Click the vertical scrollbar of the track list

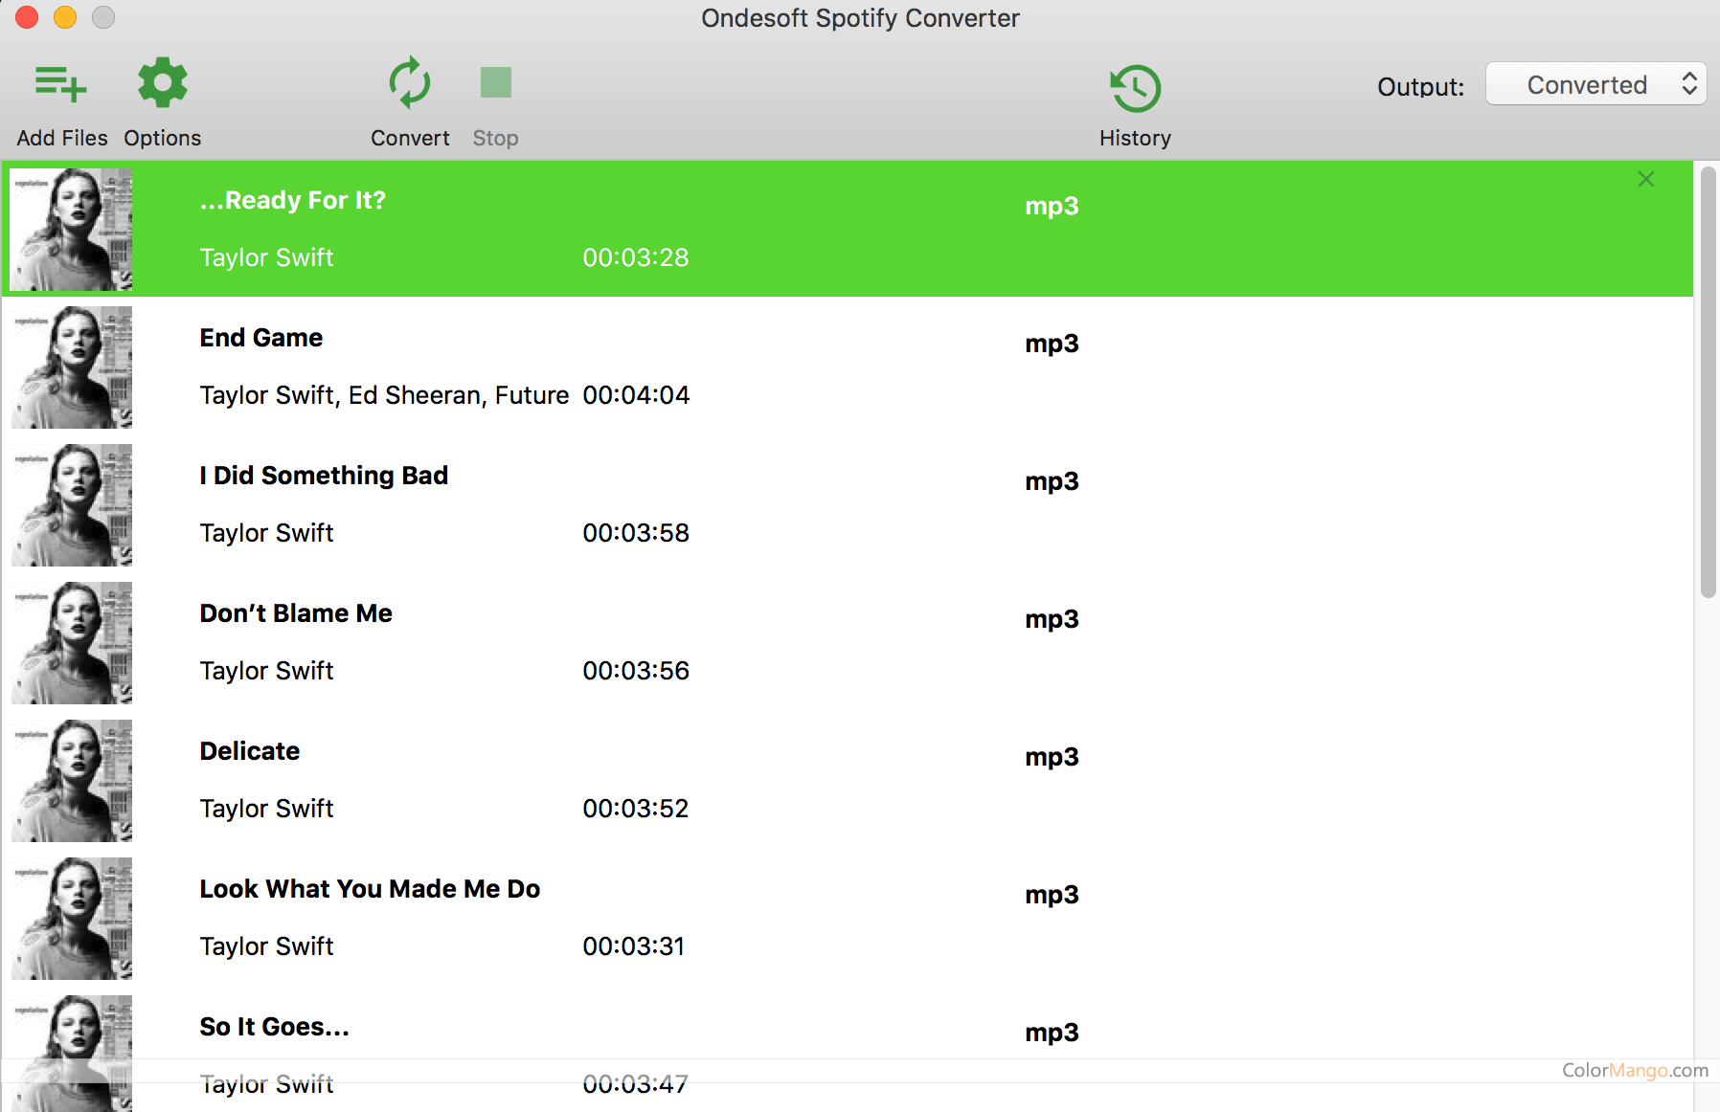(1708, 383)
